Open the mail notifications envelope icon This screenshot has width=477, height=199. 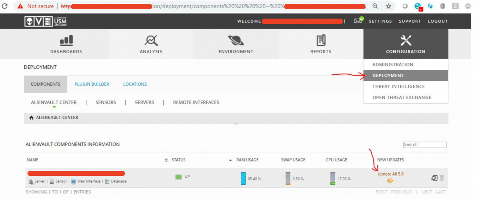pos(358,21)
